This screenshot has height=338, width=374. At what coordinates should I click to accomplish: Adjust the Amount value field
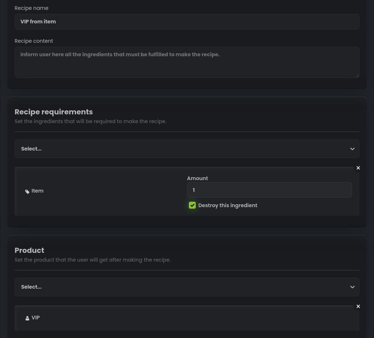[270, 190]
